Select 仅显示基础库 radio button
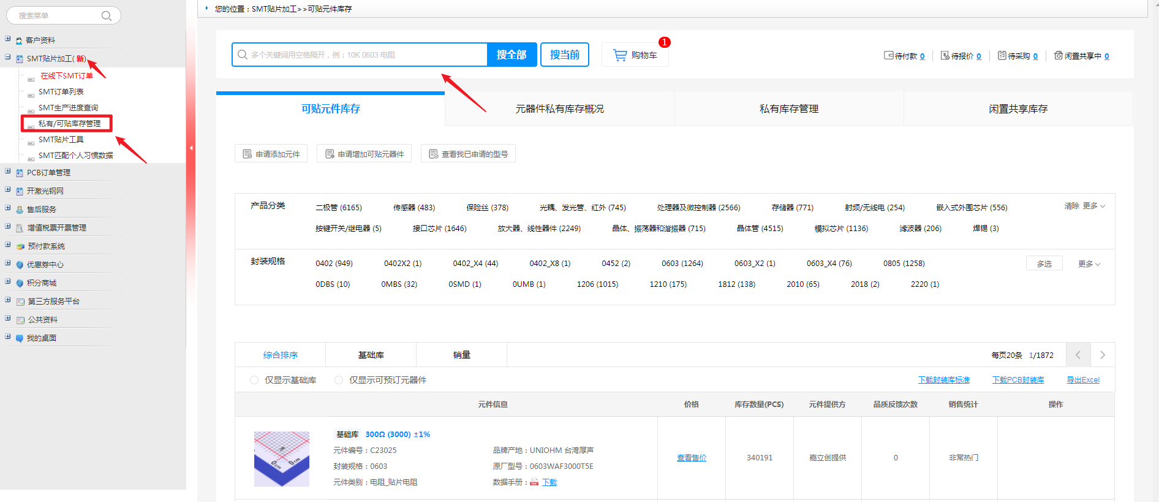This screenshot has height=502, width=1159. (254, 380)
